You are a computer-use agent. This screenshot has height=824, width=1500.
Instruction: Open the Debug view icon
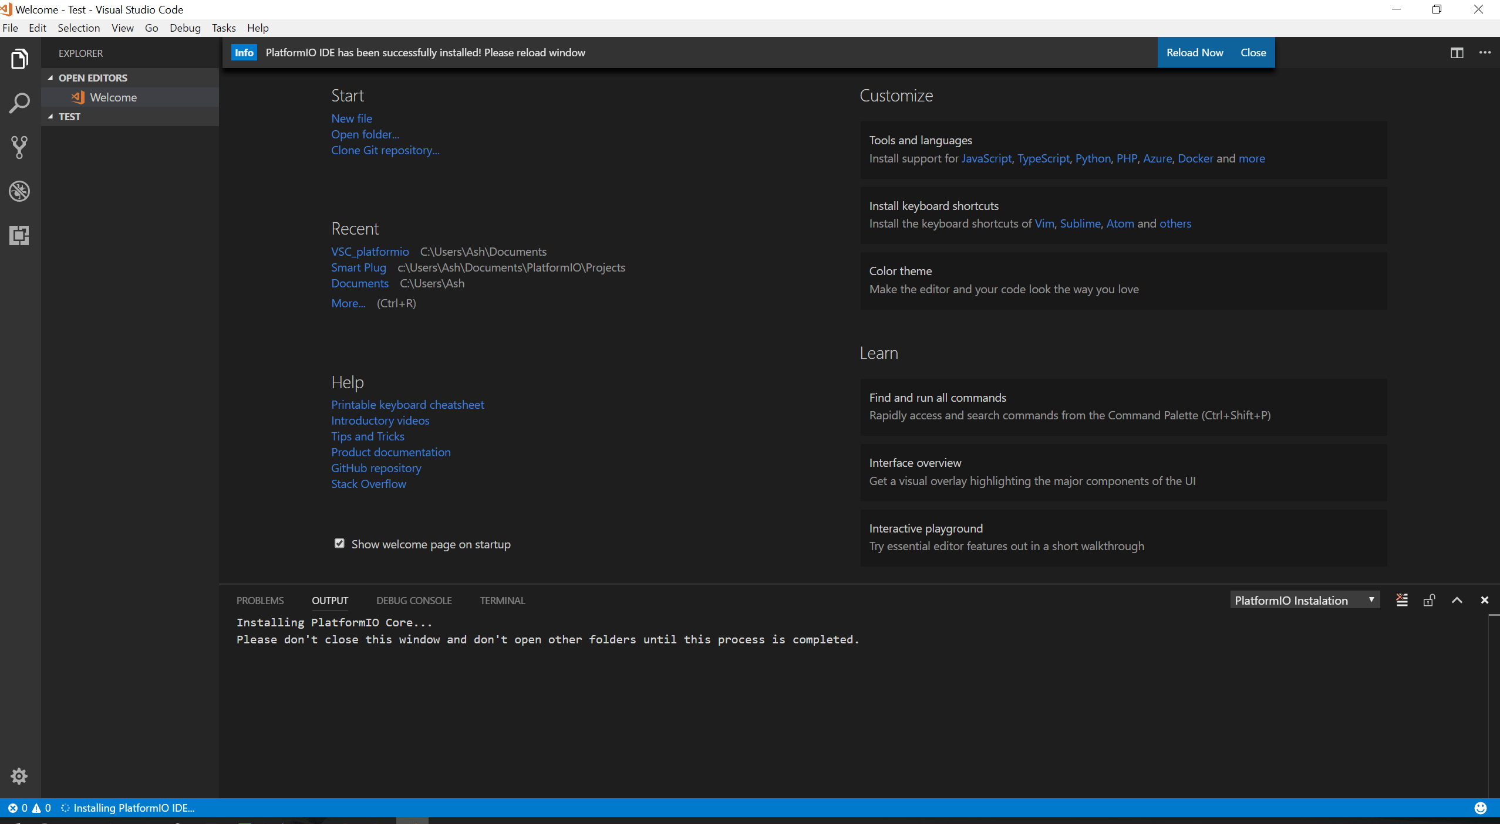(19, 191)
